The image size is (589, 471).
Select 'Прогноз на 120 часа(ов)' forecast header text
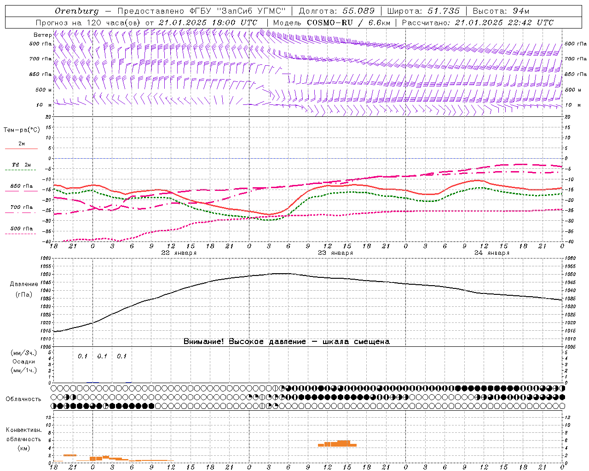88,23
